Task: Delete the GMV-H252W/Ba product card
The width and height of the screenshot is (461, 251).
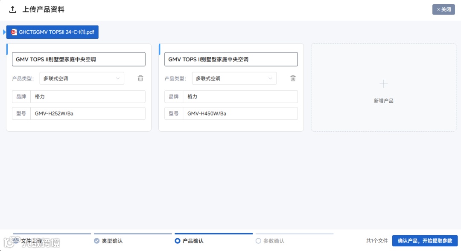Action: [140, 78]
